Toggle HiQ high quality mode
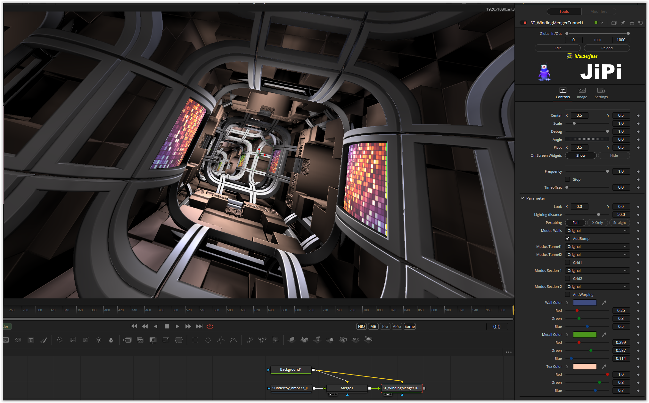The width and height of the screenshot is (649, 403). 361,327
